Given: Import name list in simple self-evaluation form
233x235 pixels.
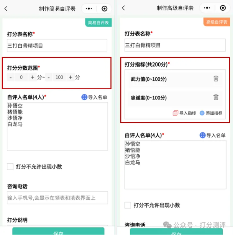Looking at the screenshot, I should 94,97.
